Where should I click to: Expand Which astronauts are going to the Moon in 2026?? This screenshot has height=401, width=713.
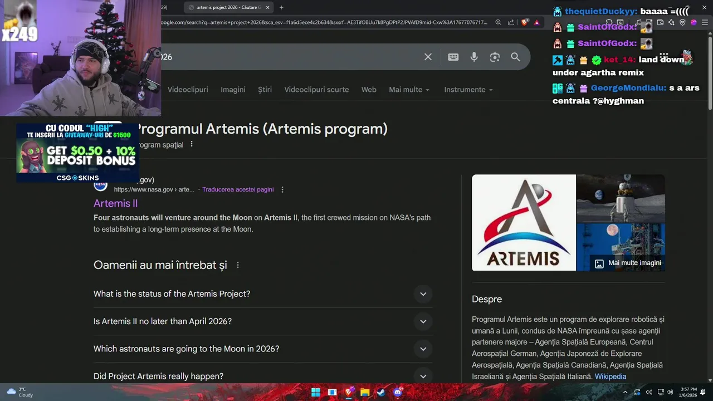263,349
